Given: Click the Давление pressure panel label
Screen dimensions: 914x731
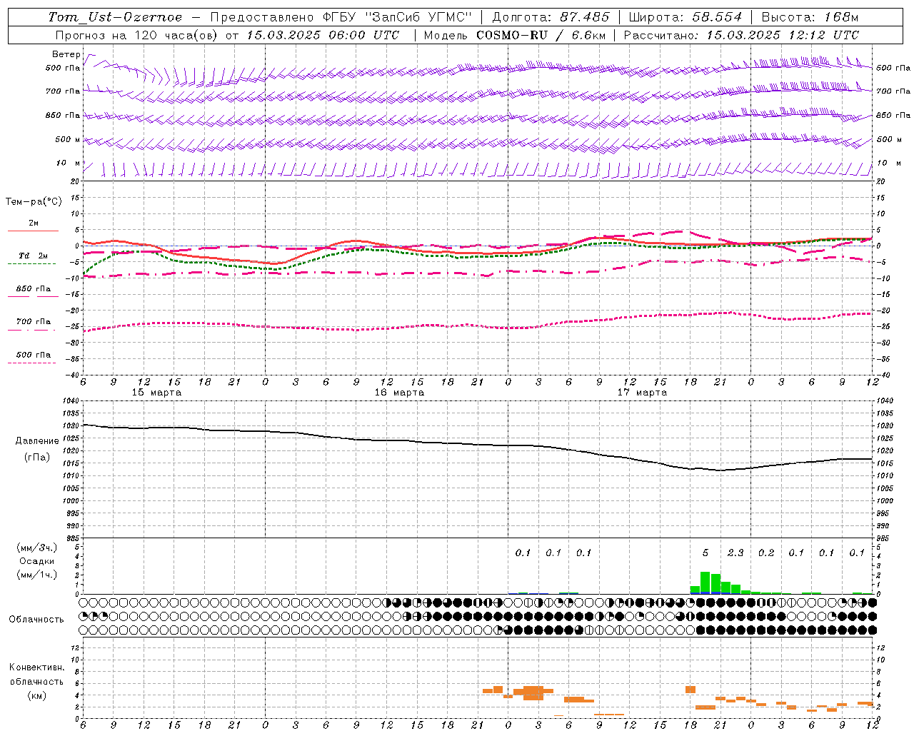Looking at the screenshot, I should tap(37, 441).
